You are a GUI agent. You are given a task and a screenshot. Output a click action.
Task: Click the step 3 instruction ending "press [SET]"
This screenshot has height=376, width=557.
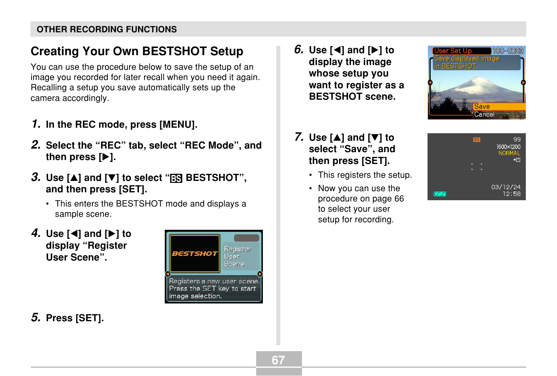146,183
